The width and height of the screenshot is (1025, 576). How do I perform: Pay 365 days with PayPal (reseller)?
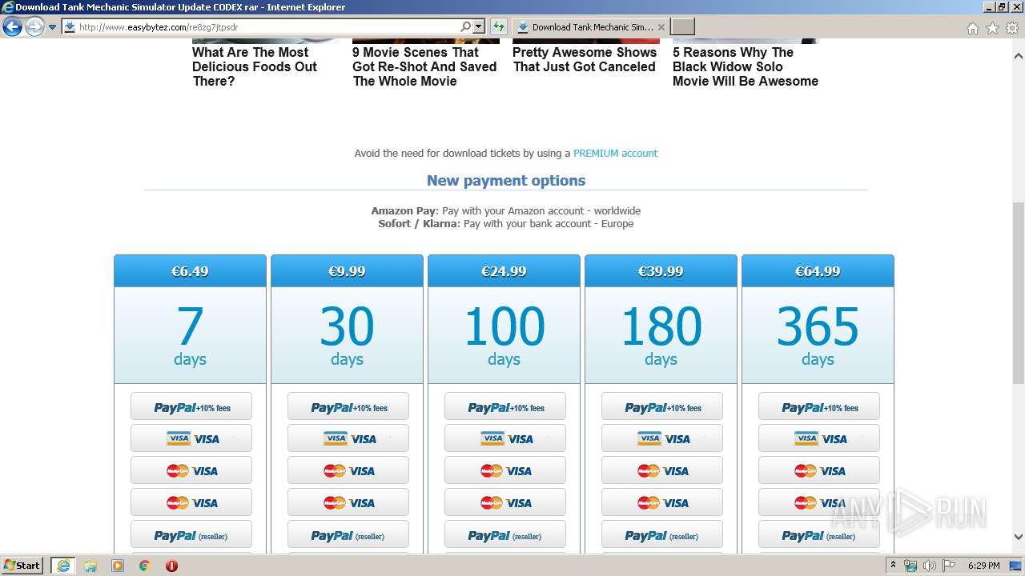coord(819,535)
